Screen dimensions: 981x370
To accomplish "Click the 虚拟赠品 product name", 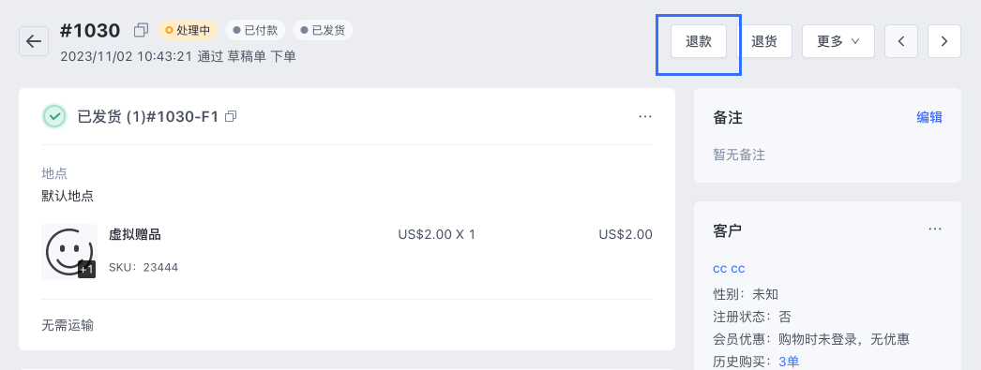I will click(135, 234).
